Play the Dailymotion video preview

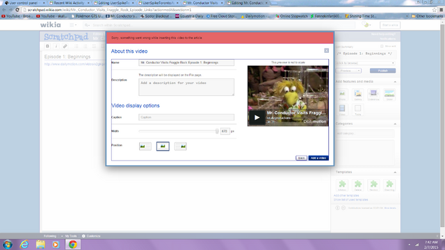click(257, 117)
